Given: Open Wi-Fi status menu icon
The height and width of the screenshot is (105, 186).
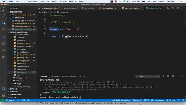Looking at the screenshot, I should 124,1.
